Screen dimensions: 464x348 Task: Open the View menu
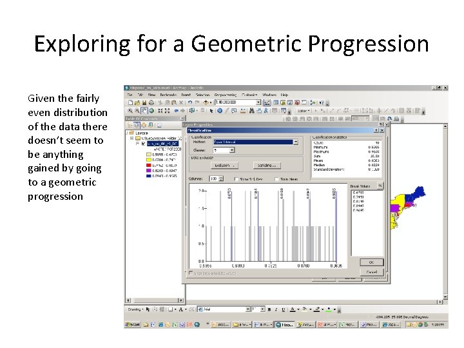coord(151,95)
